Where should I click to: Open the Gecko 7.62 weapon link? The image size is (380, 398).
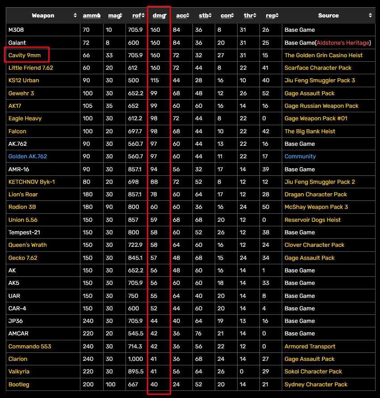[x=23, y=258]
